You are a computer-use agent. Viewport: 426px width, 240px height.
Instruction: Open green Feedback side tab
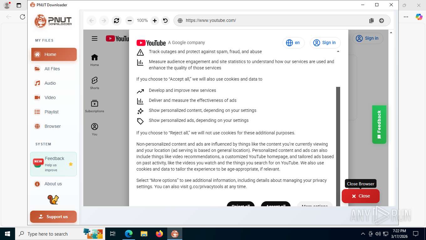(379, 124)
